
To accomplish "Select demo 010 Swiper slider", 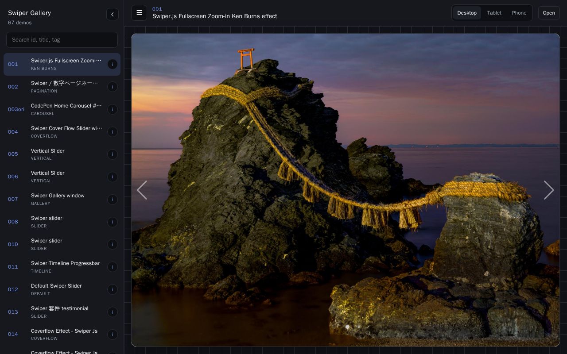I will tap(62, 244).
